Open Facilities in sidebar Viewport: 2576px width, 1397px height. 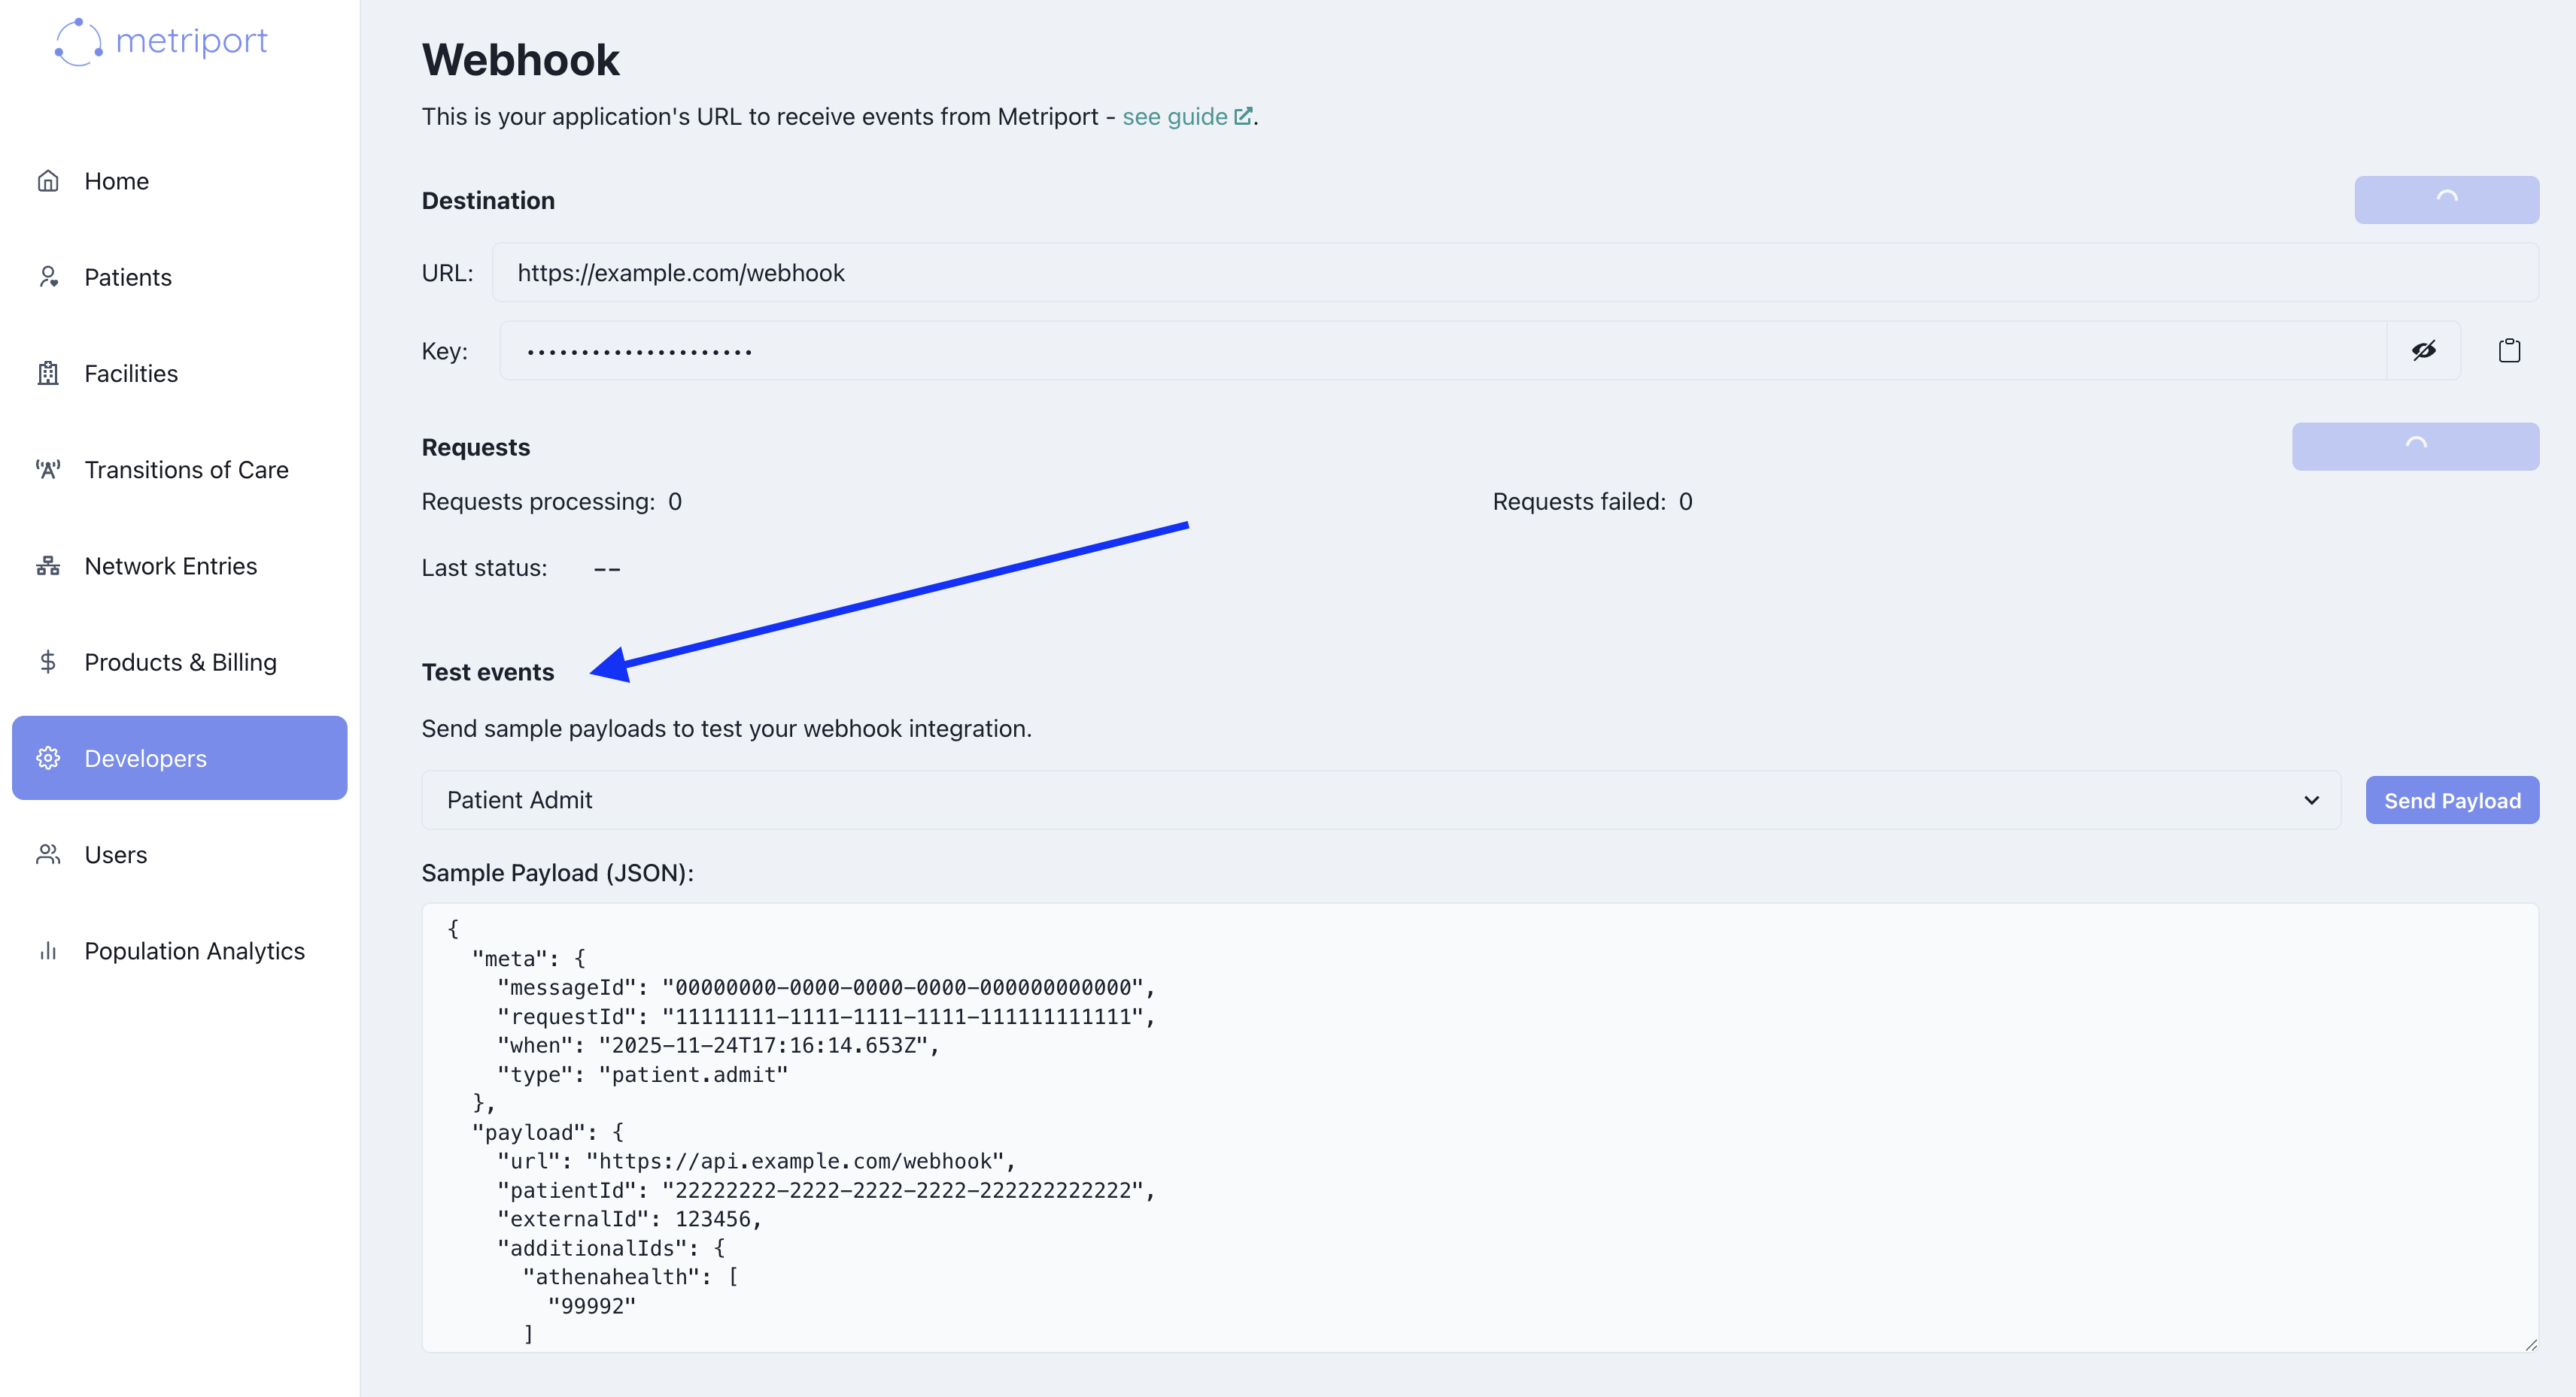(x=180, y=374)
